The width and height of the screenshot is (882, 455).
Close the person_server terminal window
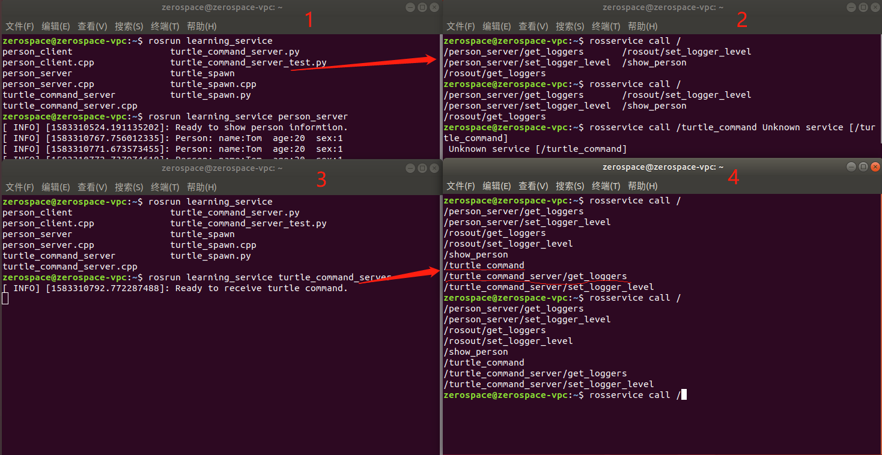pos(434,7)
